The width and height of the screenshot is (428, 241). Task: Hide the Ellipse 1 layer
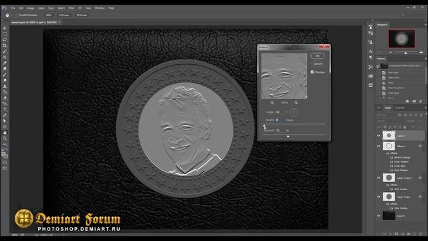click(379, 146)
